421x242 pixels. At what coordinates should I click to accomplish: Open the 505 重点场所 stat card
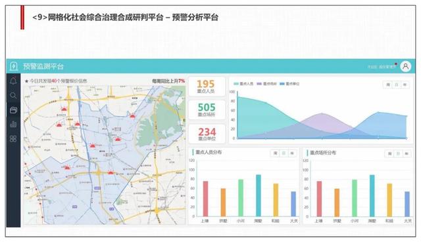[207, 110]
